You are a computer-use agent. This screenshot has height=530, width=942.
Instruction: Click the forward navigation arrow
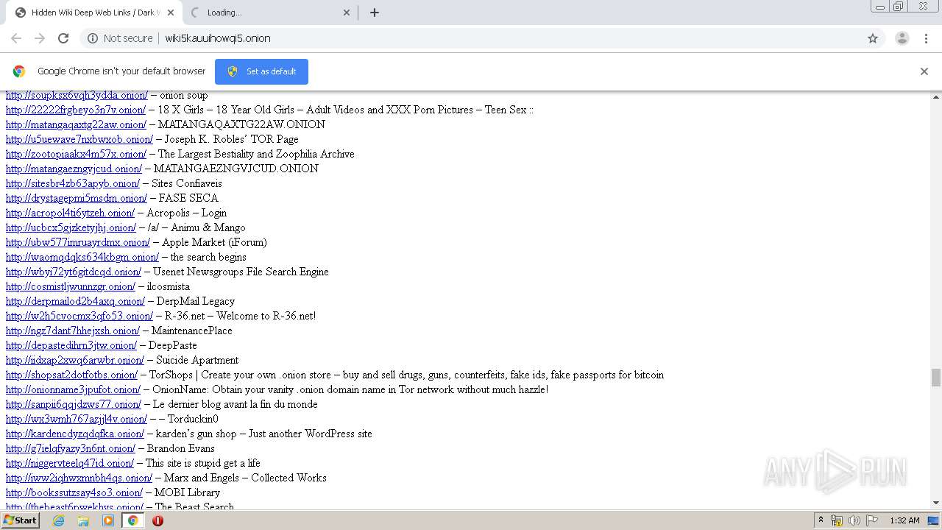40,38
